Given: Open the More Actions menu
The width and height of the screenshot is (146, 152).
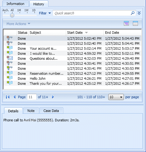Looking at the screenshot, I should tap(18, 24).
